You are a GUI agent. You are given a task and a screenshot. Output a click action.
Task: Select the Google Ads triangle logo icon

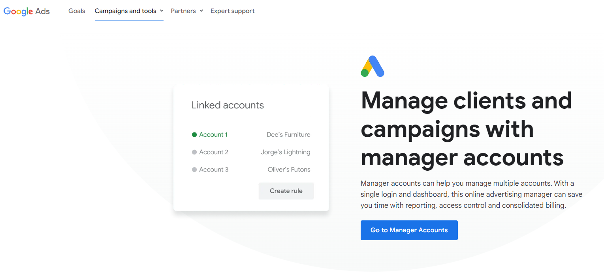(x=373, y=66)
